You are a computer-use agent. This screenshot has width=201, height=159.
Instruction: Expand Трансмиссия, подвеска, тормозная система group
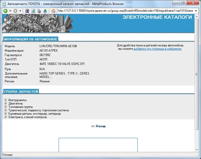[6, 110]
